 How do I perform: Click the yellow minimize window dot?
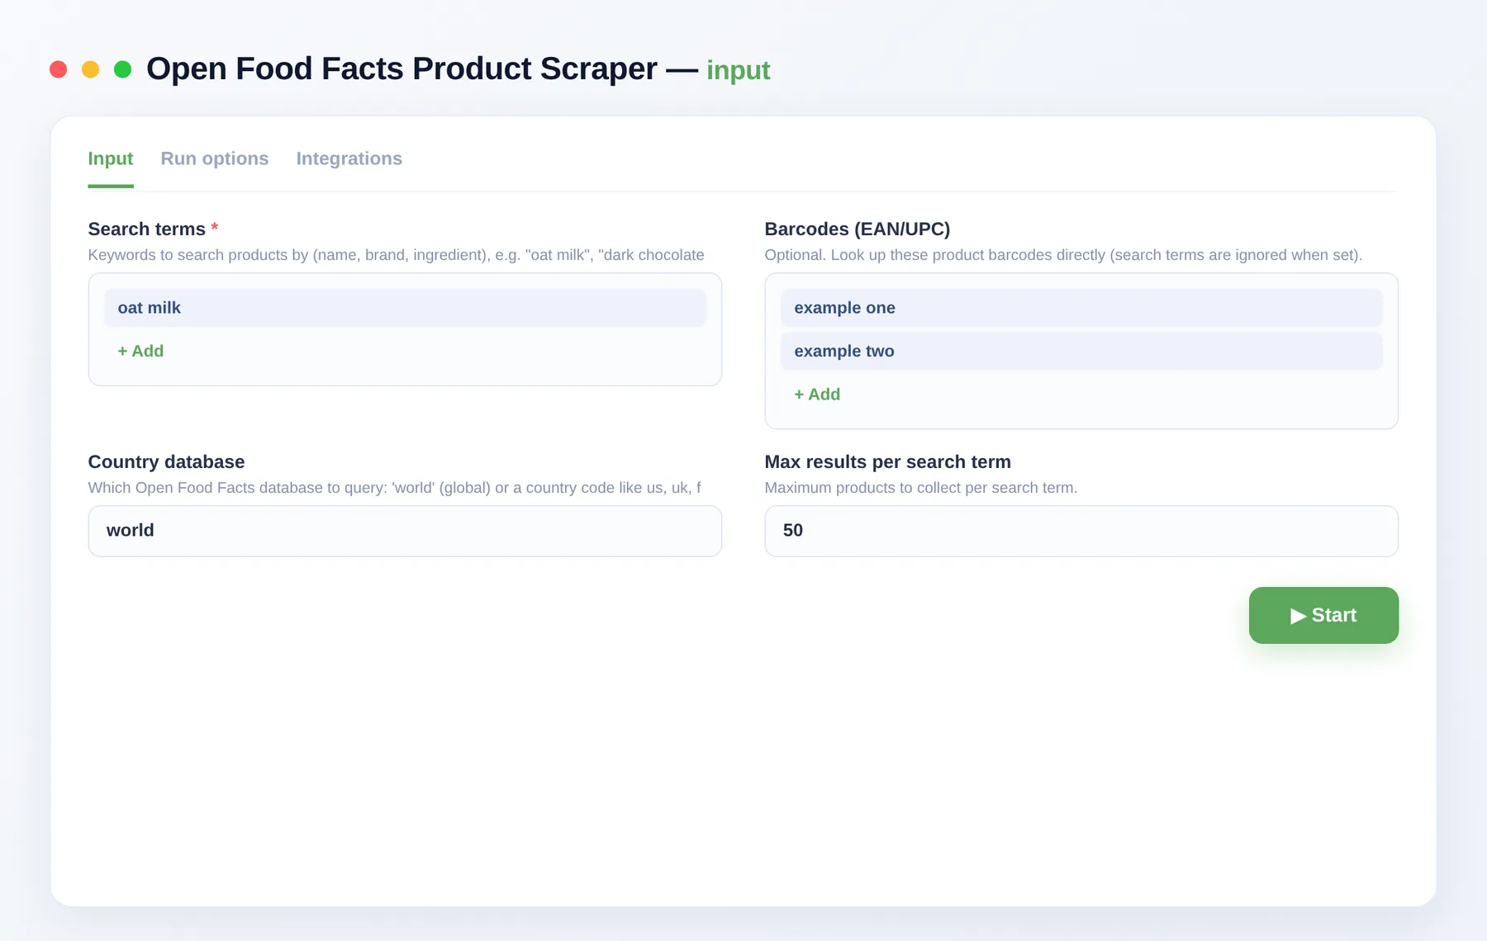(x=91, y=69)
